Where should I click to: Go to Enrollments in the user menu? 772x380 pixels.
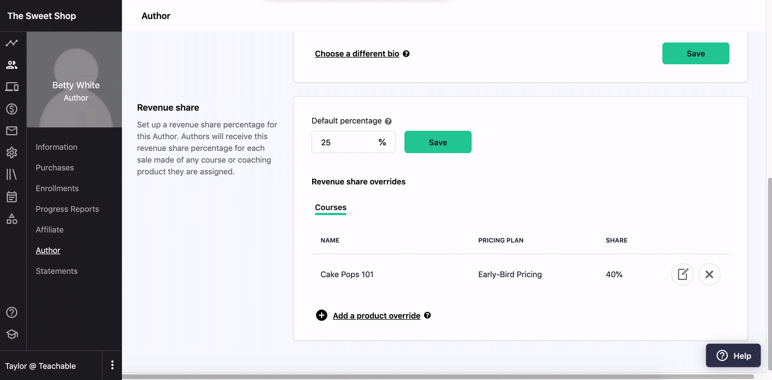(x=57, y=188)
